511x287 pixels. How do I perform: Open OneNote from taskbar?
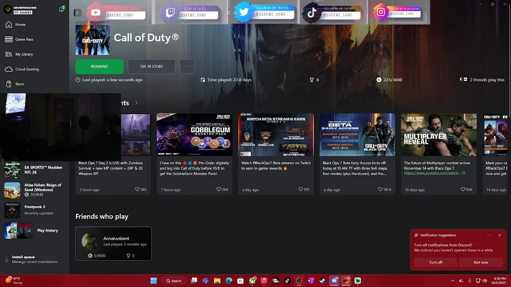[311, 281]
